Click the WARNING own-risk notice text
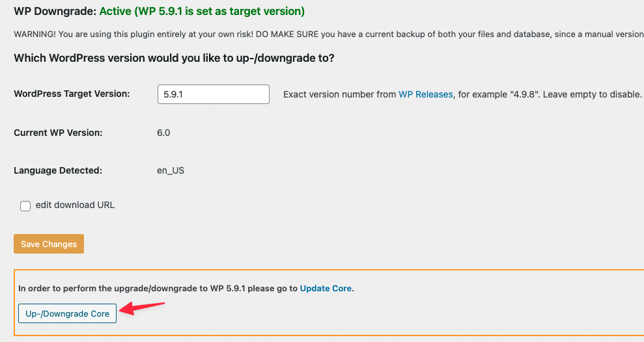Viewport: 644px width, 342px height. [x=329, y=34]
